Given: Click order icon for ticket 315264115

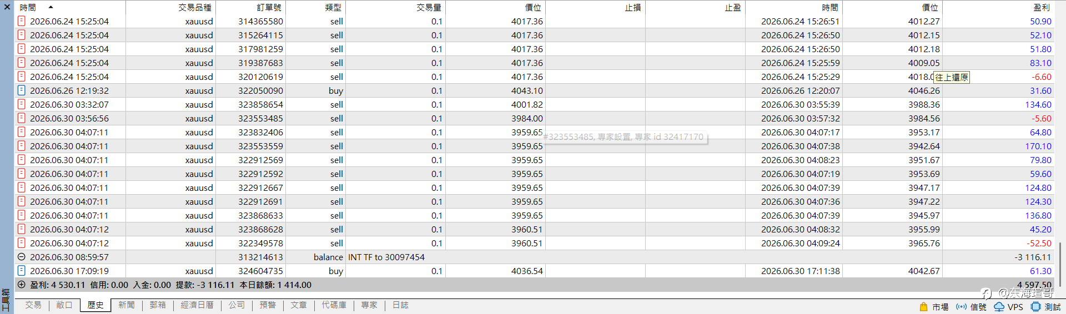Looking at the screenshot, I should click(x=22, y=35).
